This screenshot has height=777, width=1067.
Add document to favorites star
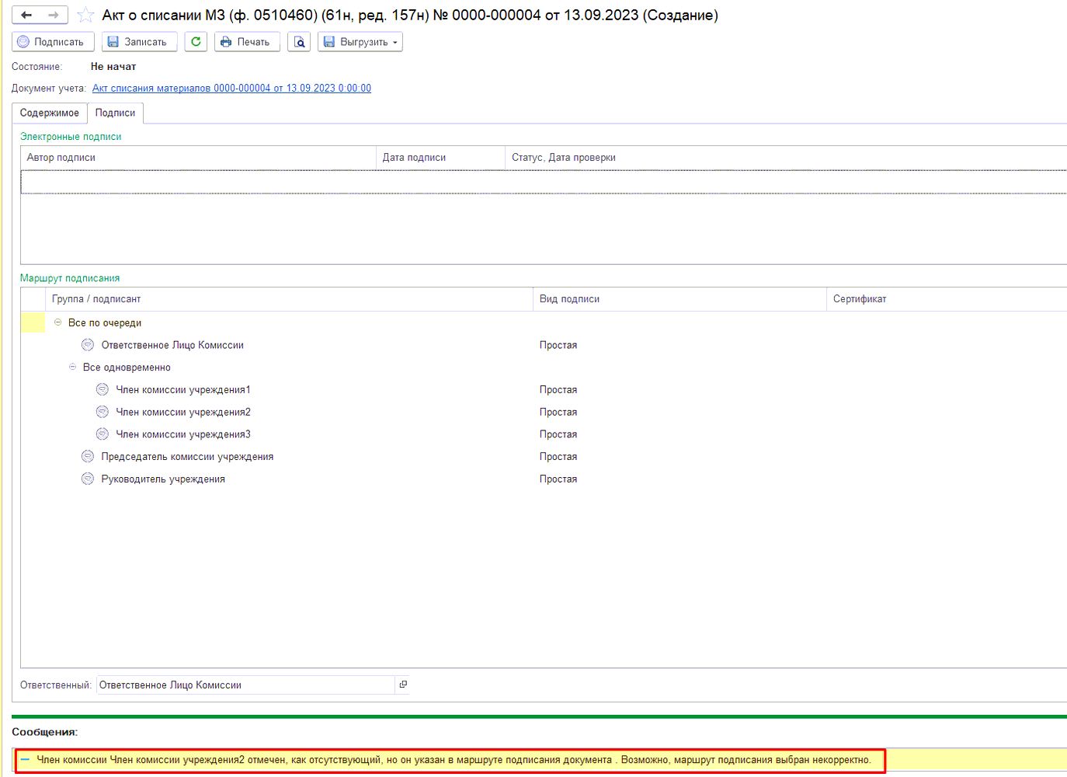click(85, 15)
